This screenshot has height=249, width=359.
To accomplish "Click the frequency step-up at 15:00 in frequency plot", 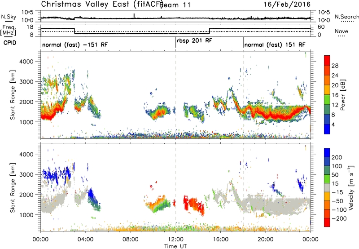I will point(210,31).
